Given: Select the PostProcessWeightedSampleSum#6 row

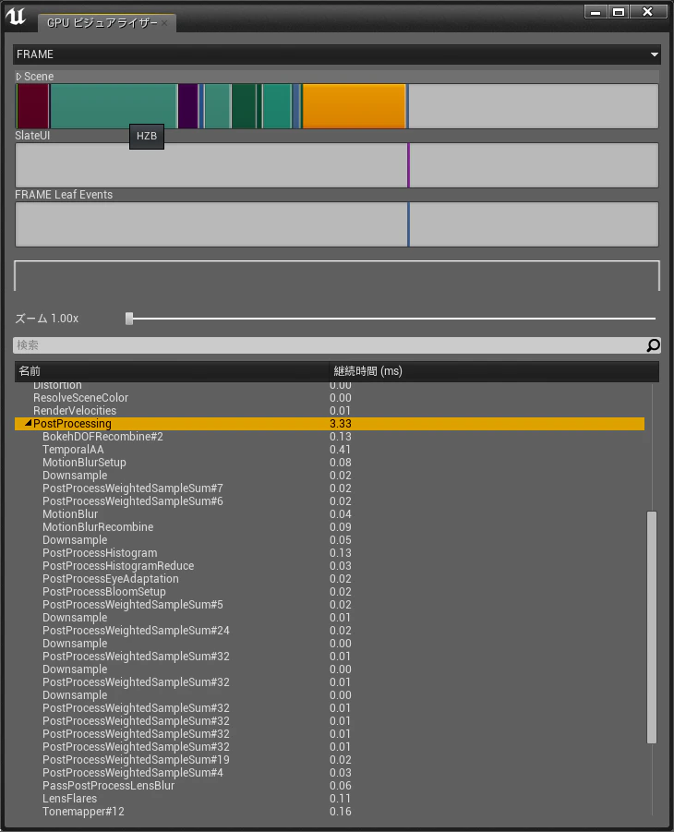Looking at the screenshot, I should (329, 500).
